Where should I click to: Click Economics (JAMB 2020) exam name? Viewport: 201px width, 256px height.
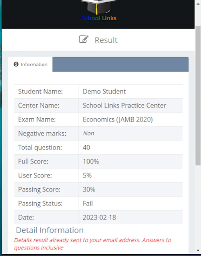[x=117, y=119]
